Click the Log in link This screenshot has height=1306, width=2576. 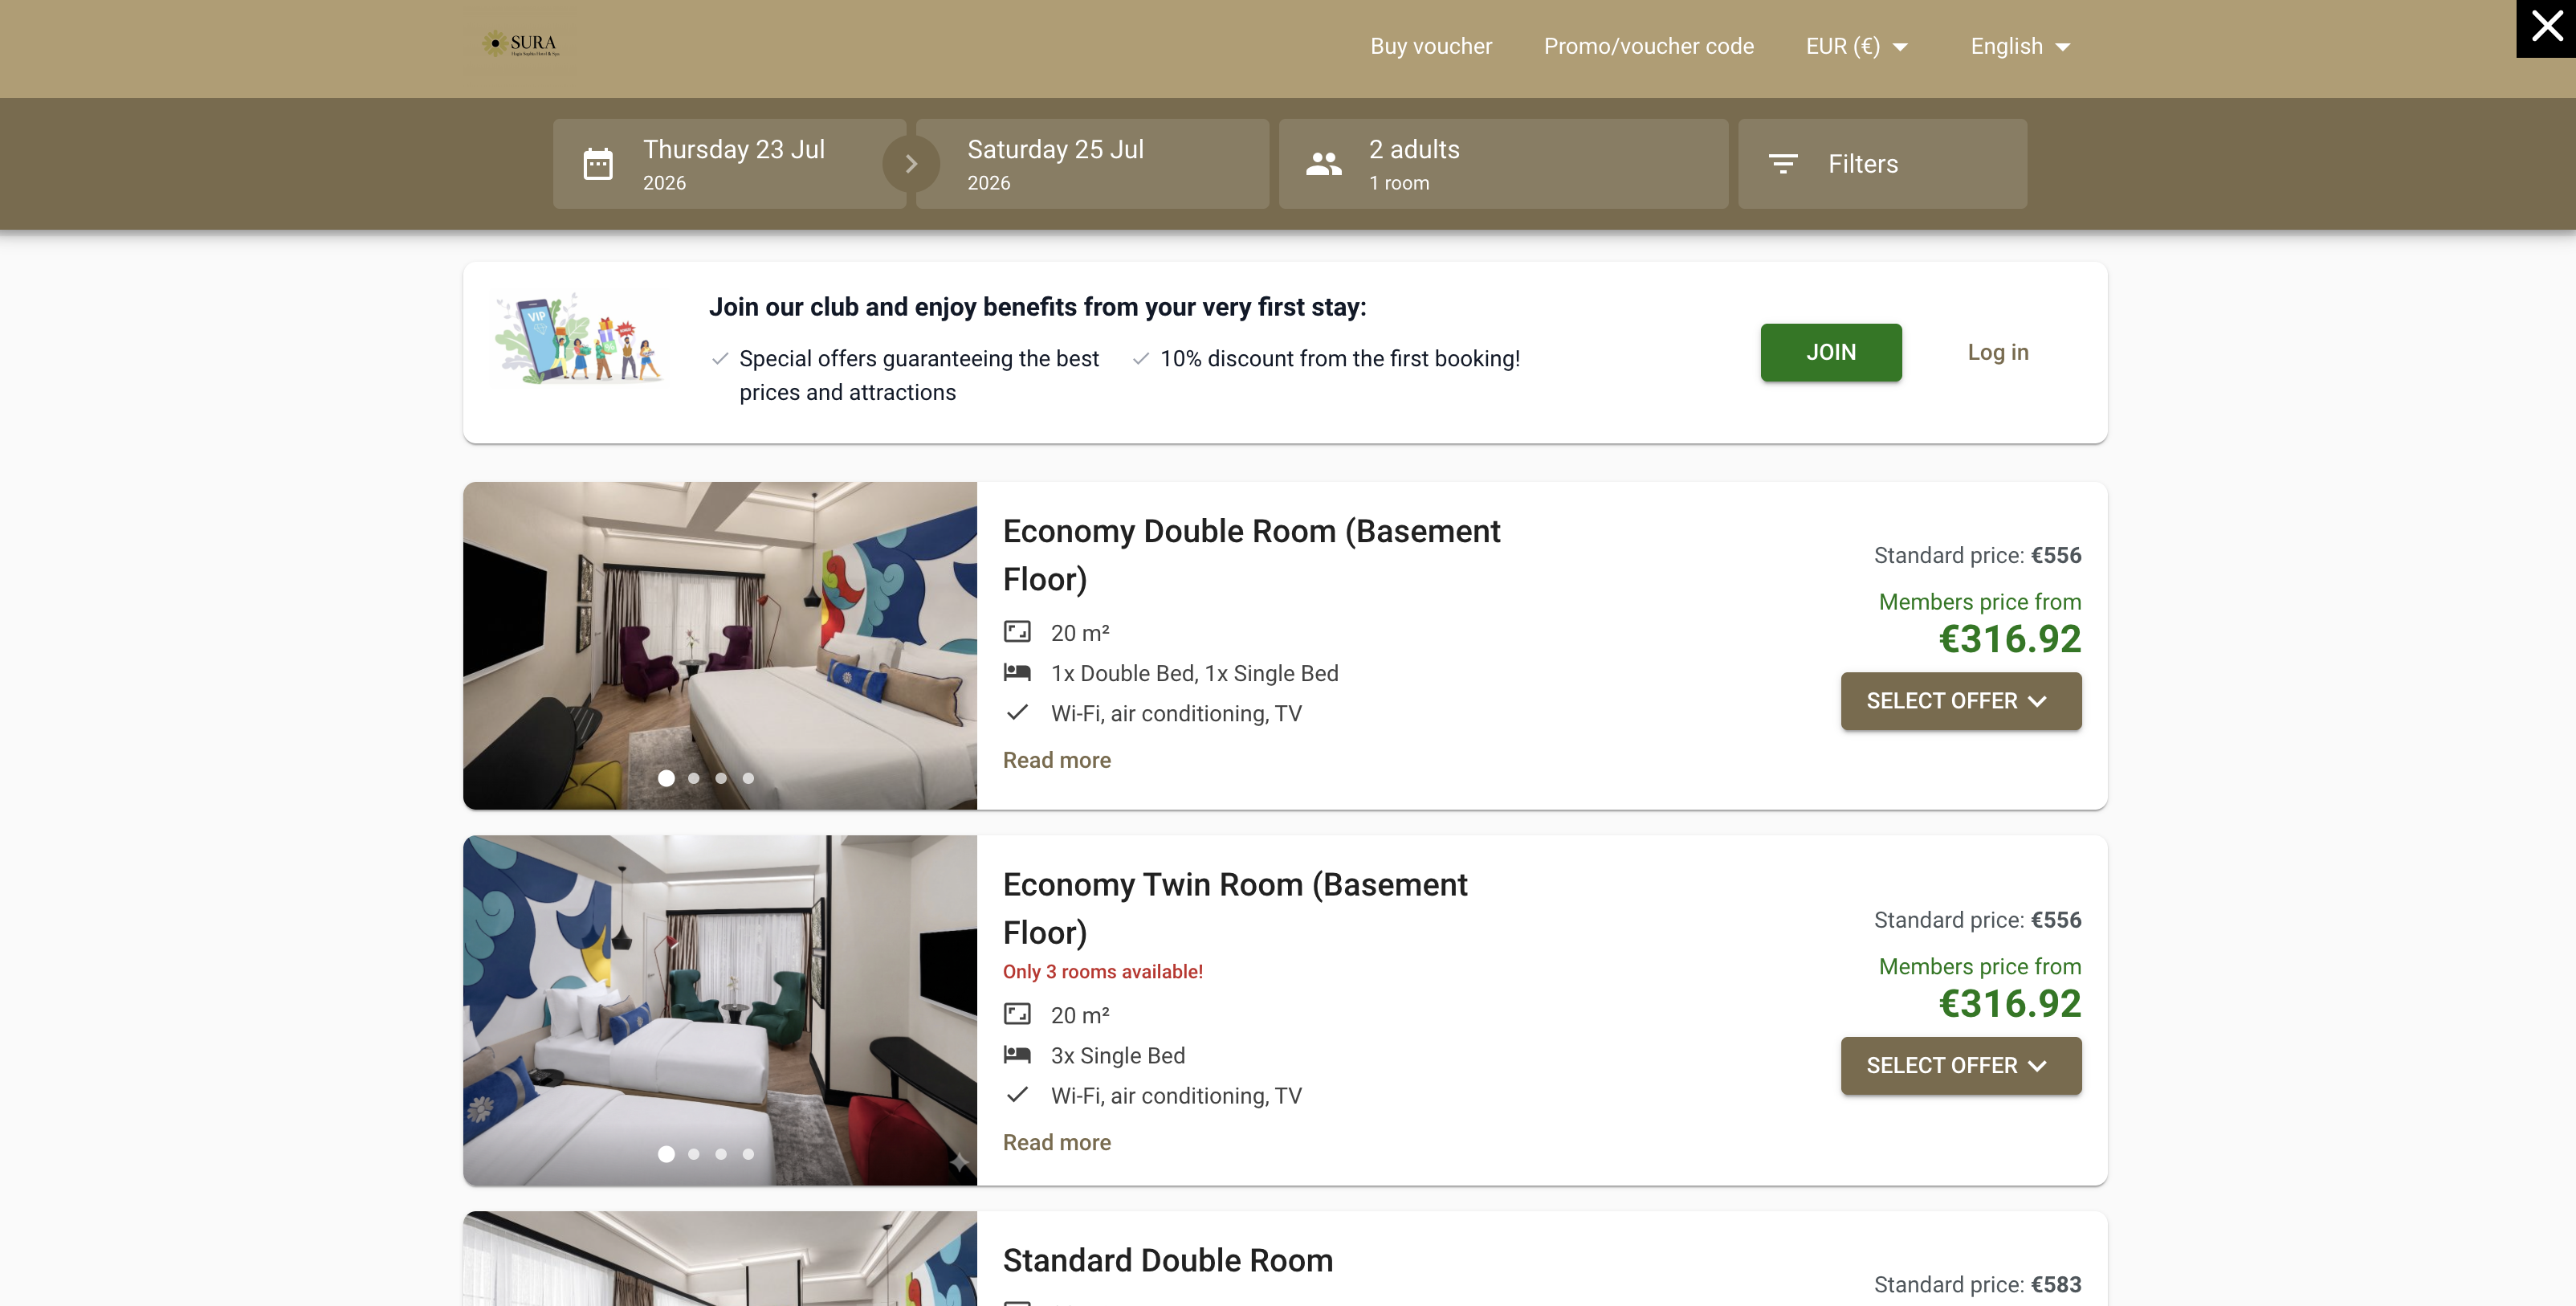coord(1998,352)
